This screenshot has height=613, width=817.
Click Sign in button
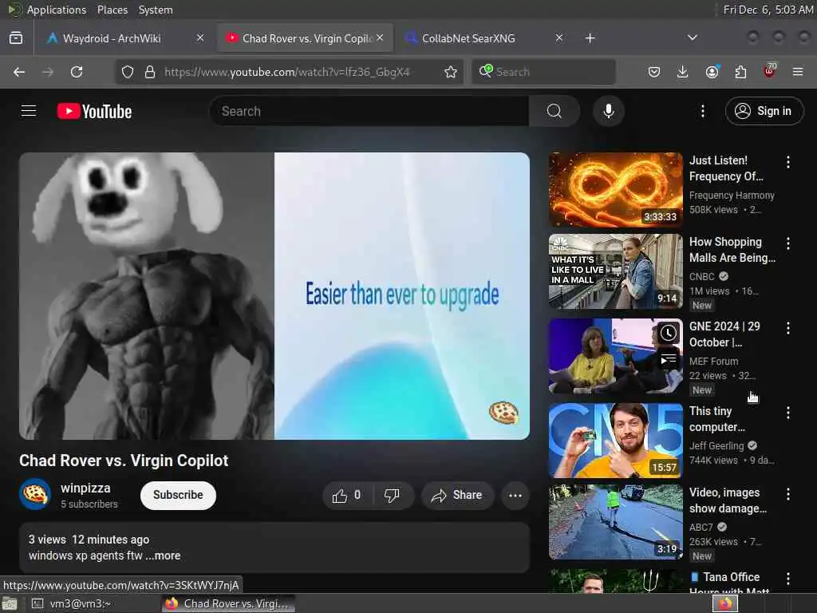pyautogui.click(x=764, y=111)
